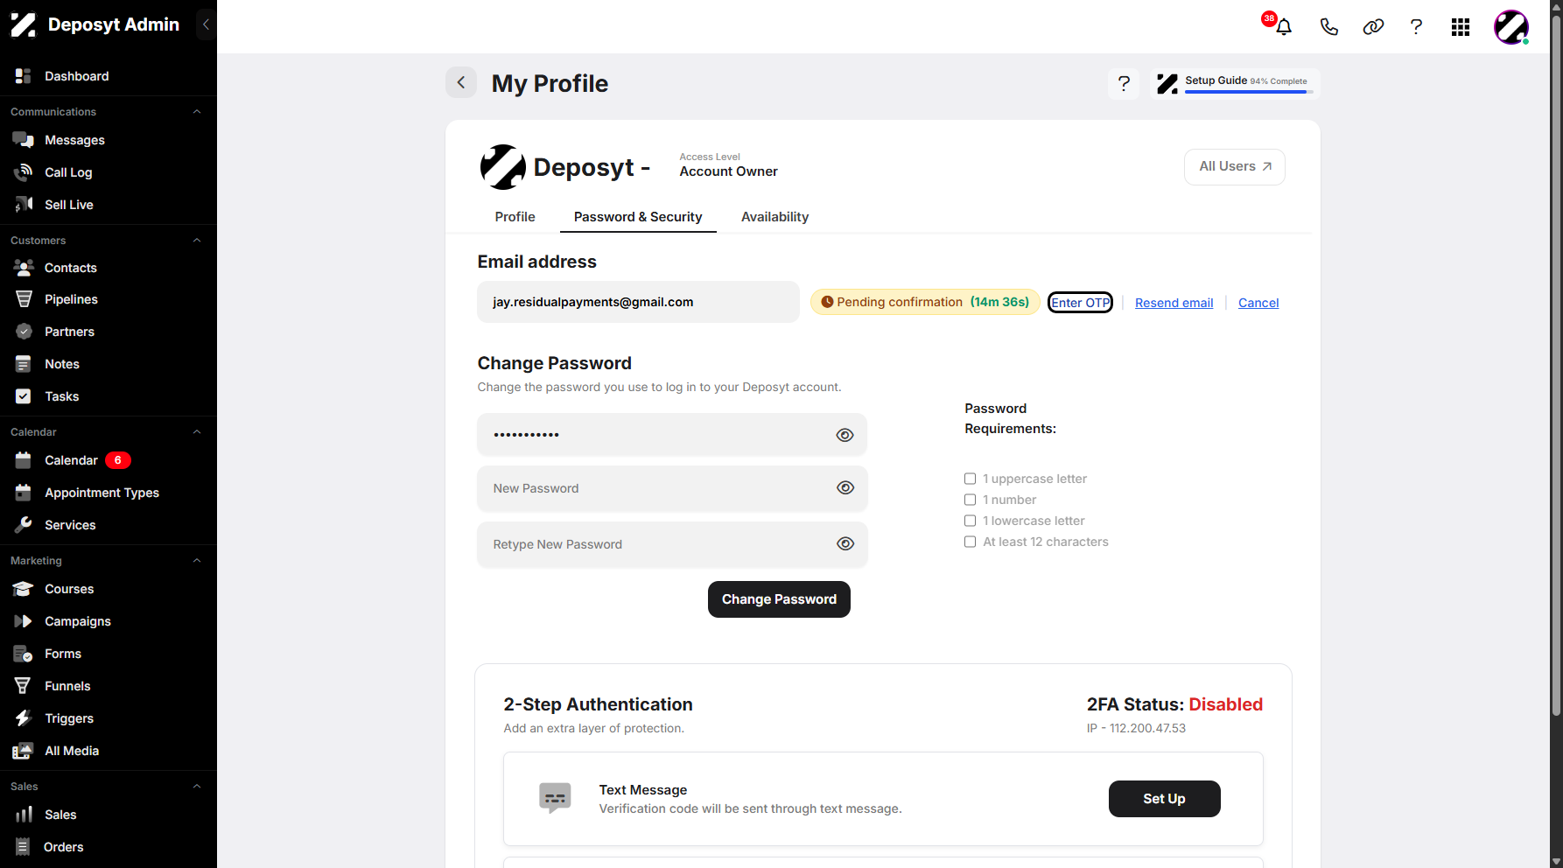Collapse the Communications sidebar section
Image resolution: width=1563 pixels, height=868 pixels.
click(197, 112)
